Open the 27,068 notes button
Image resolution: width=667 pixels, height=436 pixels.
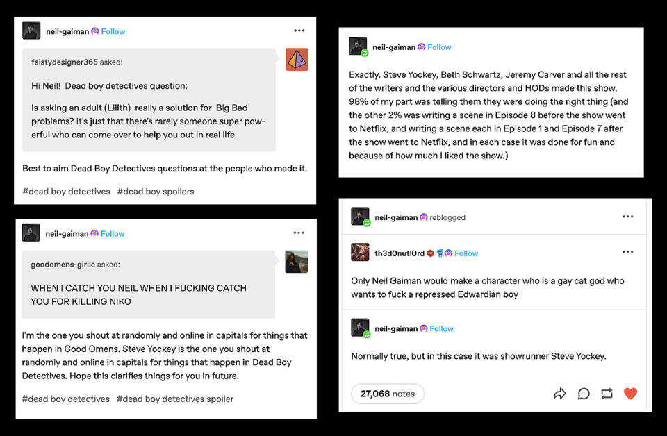pos(387,394)
